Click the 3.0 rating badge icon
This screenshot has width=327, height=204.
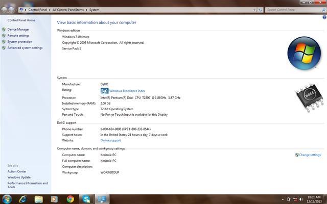104,91
